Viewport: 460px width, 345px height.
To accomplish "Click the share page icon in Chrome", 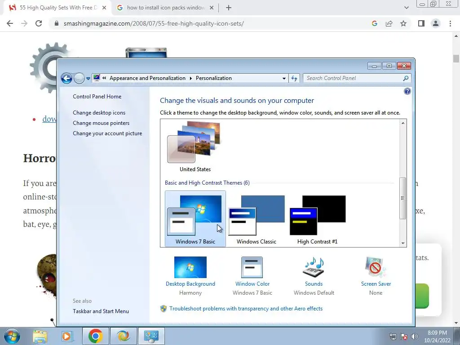I will coord(389,23).
